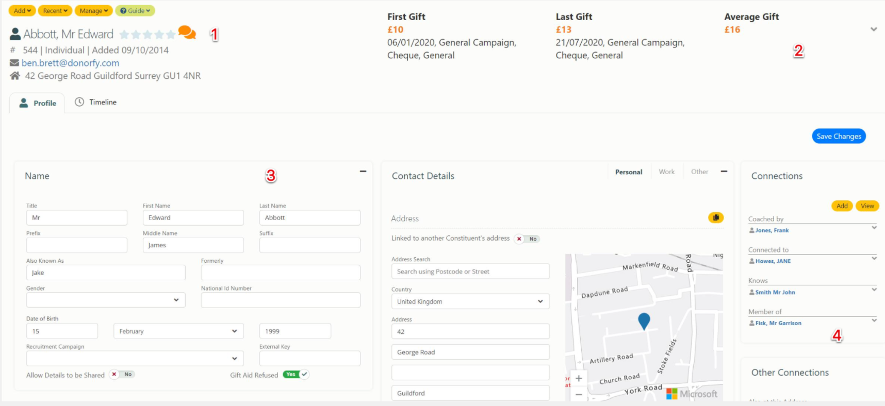Zoom out on the map
This screenshot has width=885, height=406.
tap(579, 394)
